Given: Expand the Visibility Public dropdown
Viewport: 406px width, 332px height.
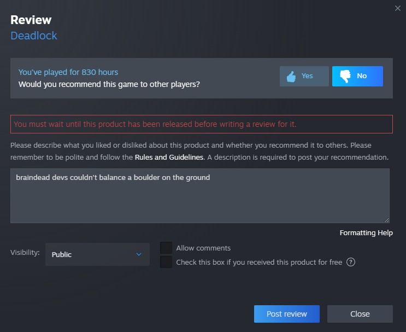Looking at the screenshot, I should point(97,254).
